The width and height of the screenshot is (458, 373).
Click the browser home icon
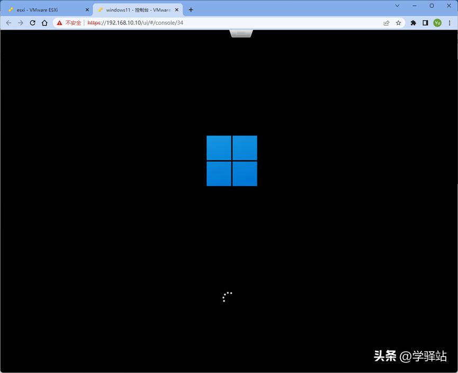point(44,23)
